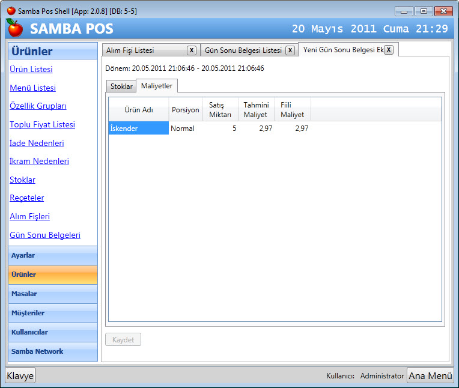Screen dimensions: 459x388
Task: Click the title bar apple icon
Action: (x=11, y=11)
